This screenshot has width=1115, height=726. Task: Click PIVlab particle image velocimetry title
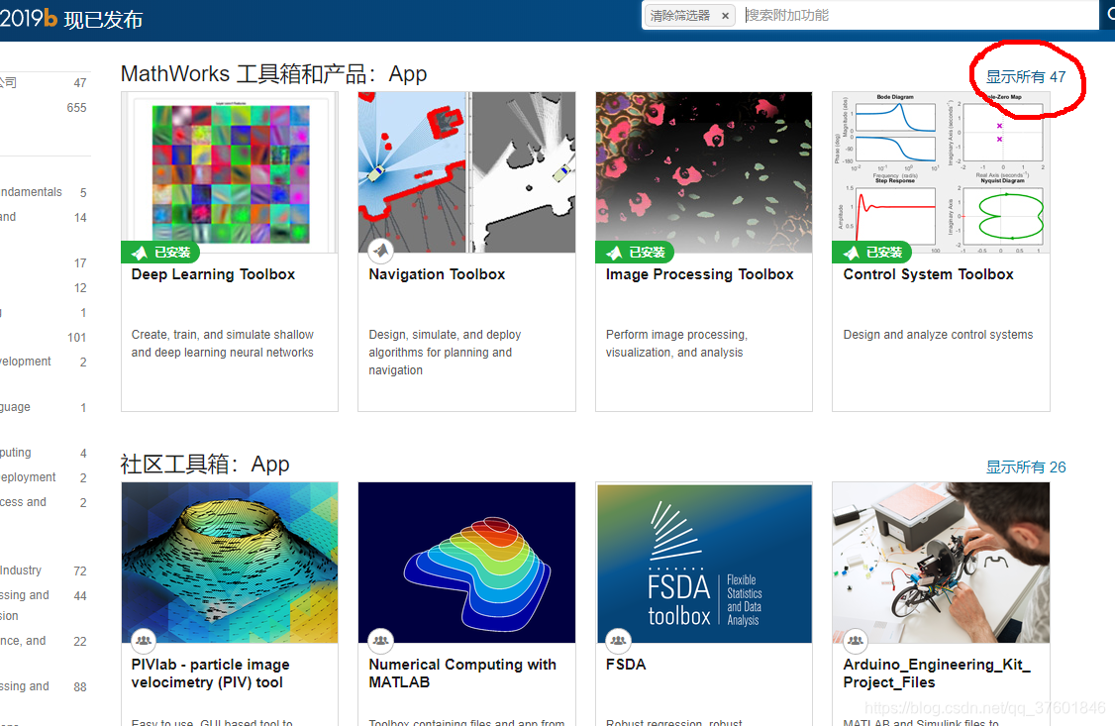click(x=211, y=674)
